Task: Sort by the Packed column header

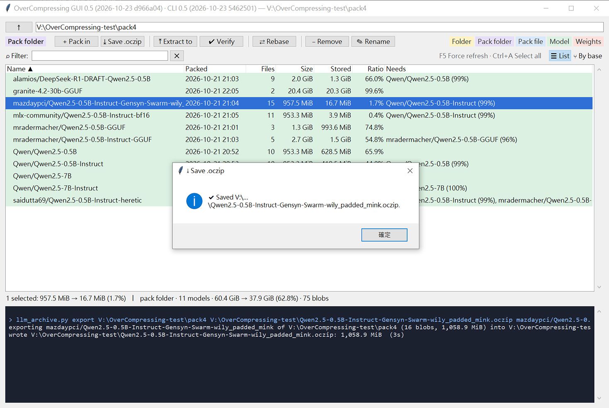Action: tap(215, 69)
